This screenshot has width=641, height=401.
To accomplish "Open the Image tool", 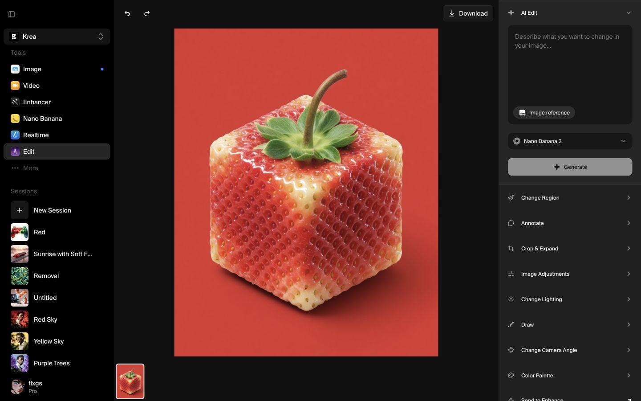I will pos(57,69).
